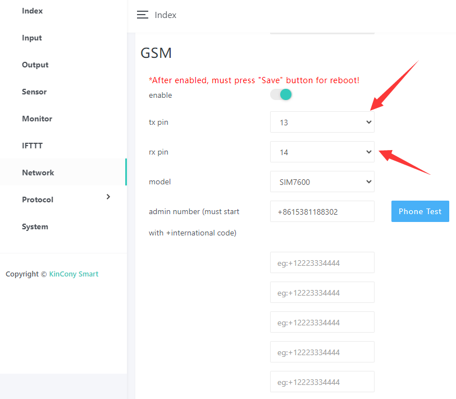Select the Network sidebar item
This screenshot has width=456, height=399.
coord(38,173)
